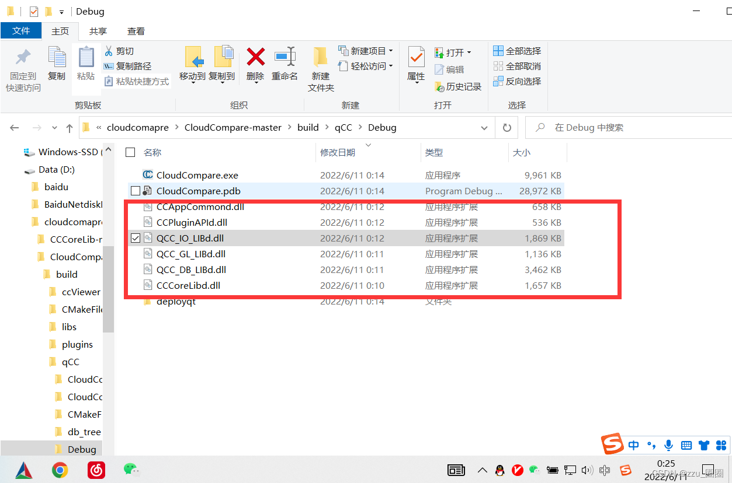732x483 pixels.
Task: Tick the select-all checkbox beside 名称 header
Action: pyautogui.click(x=130, y=152)
